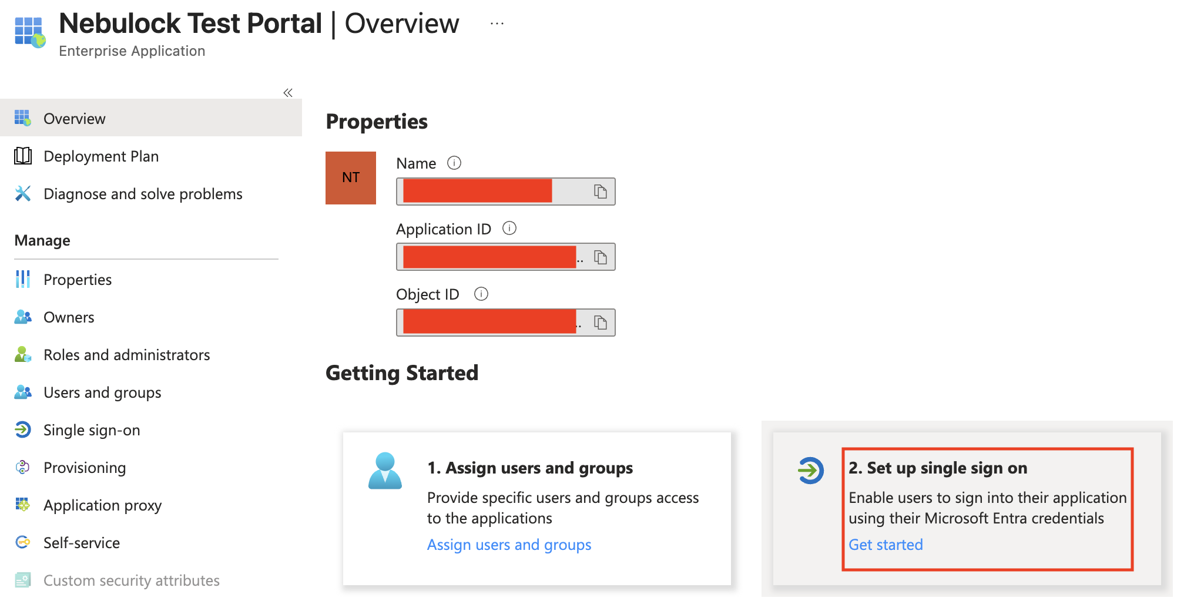Click inside the Application ID field
Screen dimensions: 1194x611
(x=506, y=257)
